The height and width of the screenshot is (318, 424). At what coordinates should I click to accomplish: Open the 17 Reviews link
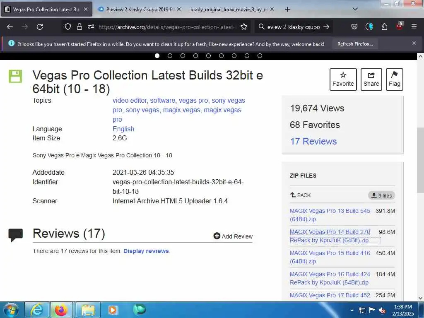[x=313, y=141]
